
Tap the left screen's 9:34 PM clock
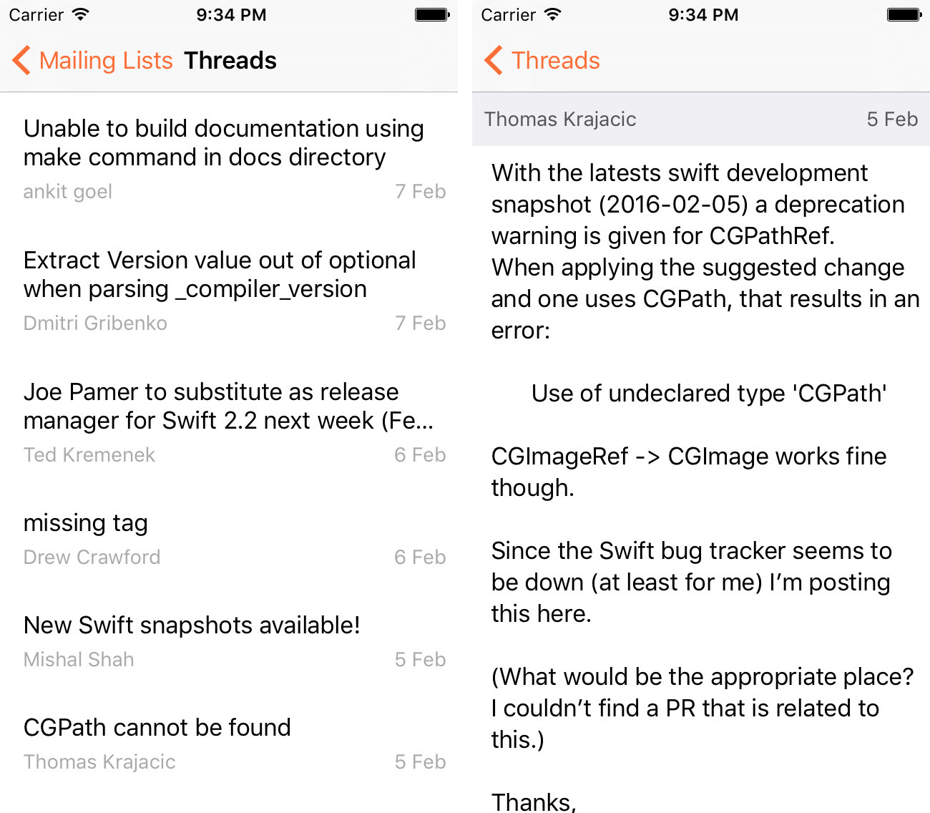(x=231, y=14)
